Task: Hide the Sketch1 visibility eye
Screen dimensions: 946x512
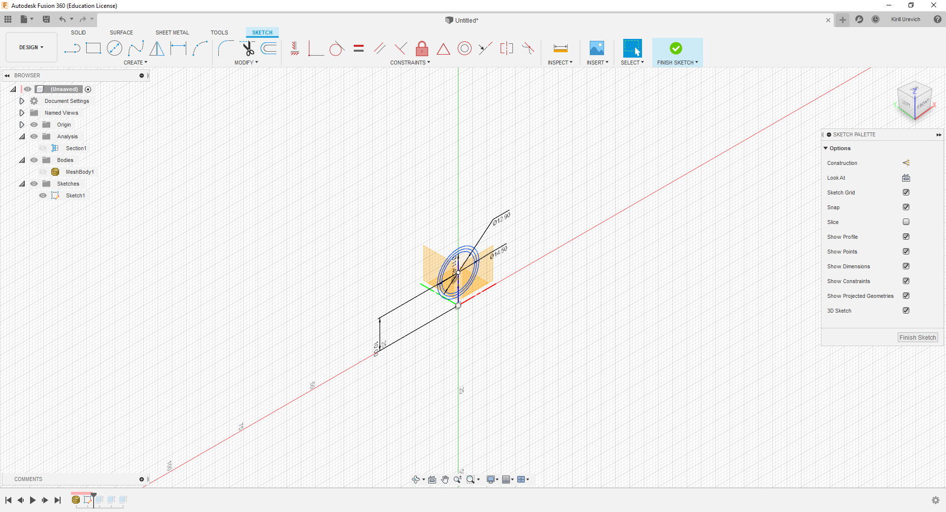Action: click(x=43, y=195)
